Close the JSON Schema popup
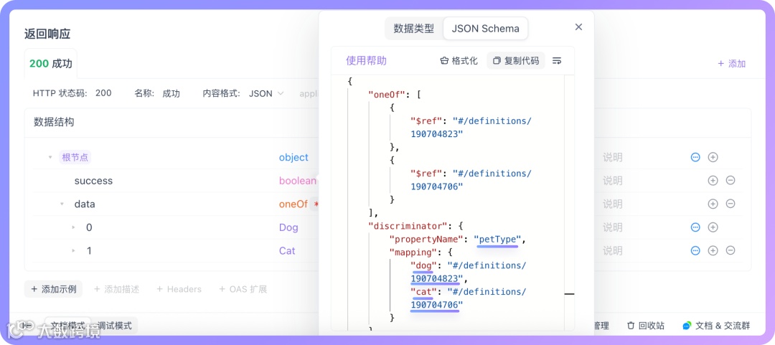 pos(579,27)
